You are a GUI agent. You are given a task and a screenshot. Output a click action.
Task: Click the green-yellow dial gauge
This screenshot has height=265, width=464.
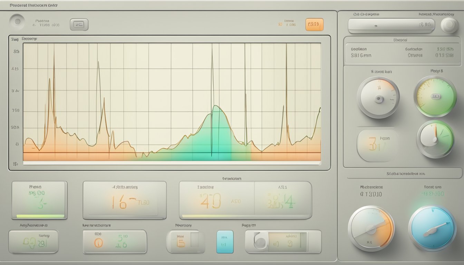[x=435, y=96]
